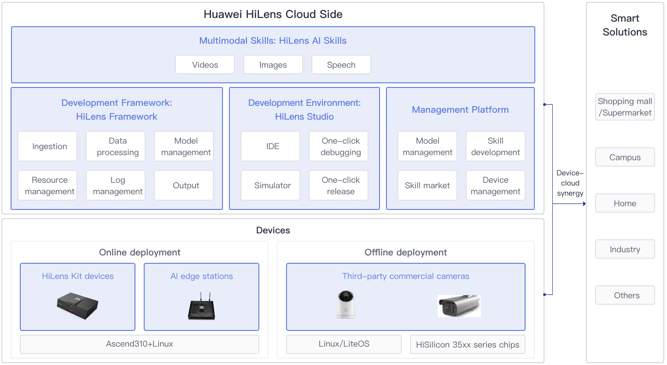The height and width of the screenshot is (365, 667).
Task: Click the Huawei HiLens Cloud Side title
Action: (x=273, y=14)
